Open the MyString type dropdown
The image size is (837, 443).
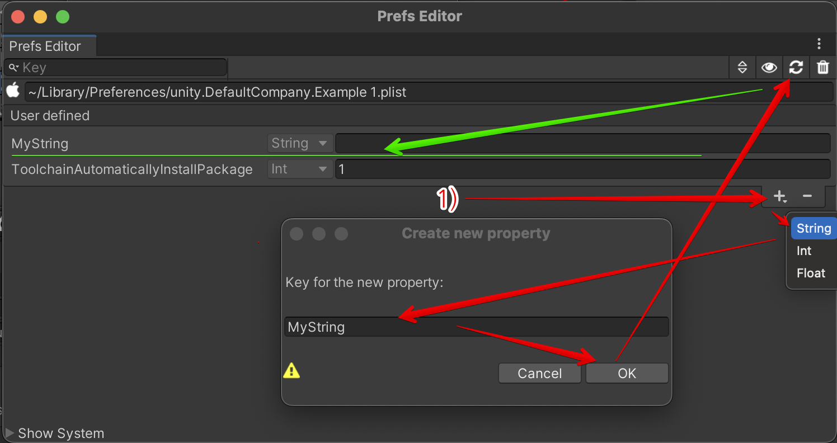coord(299,143)
